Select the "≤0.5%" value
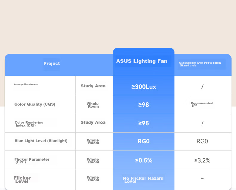 click(144, 160)
